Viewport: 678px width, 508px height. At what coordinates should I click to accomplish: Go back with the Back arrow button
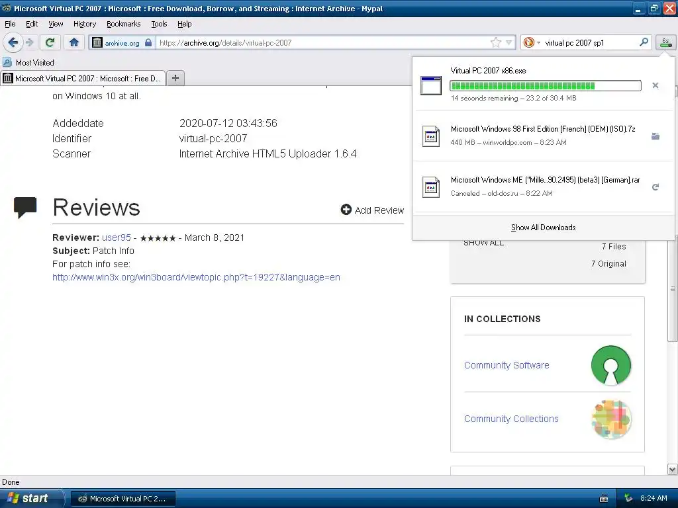[x=13, y=42]
